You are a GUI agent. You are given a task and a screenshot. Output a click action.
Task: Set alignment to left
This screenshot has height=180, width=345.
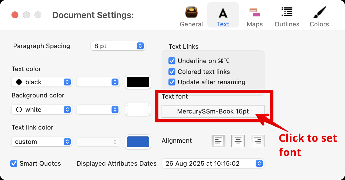pyautogui.click(x=218, y=141)
